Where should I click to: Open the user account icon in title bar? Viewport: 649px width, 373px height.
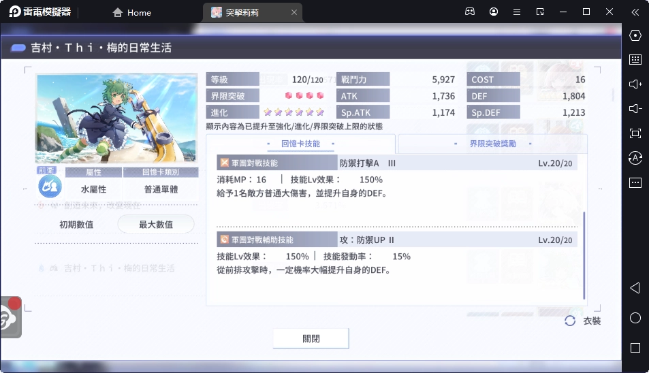493,12
